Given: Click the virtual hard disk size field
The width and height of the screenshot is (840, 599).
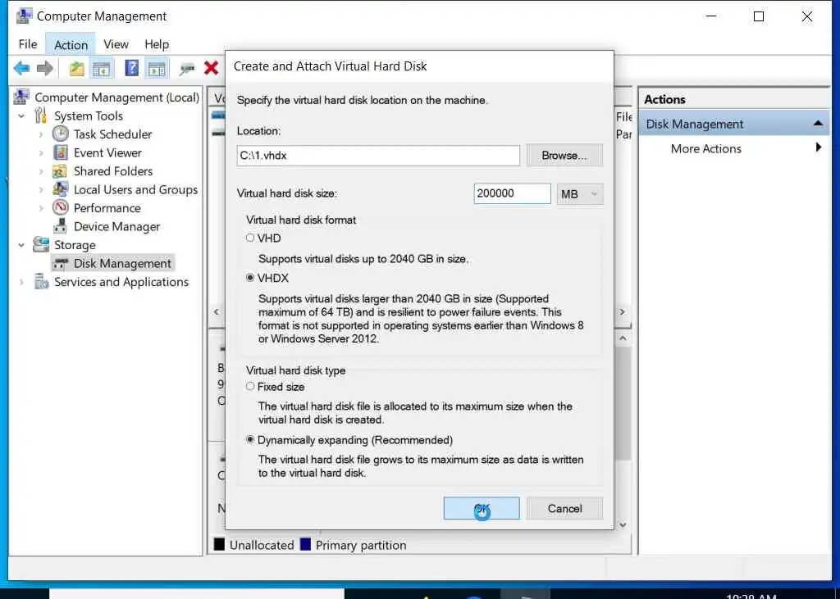Looking at the screenshot, I should coord(512,193).
